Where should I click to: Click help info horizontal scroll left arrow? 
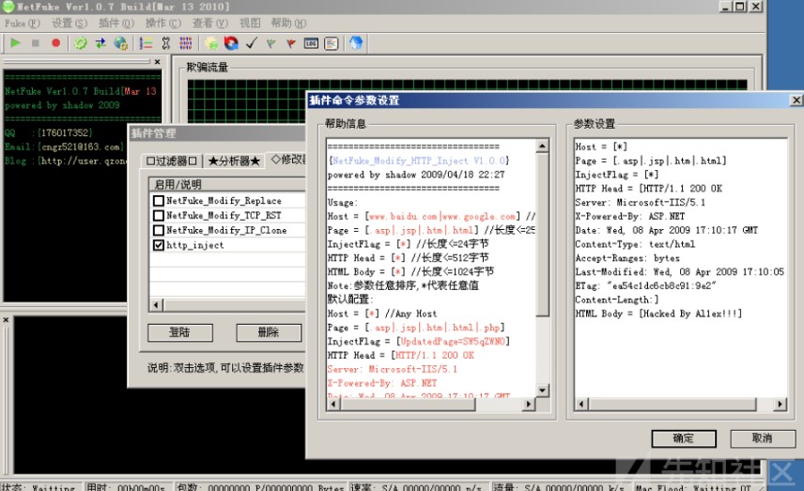pyautogui.click(x=333, y=404)
